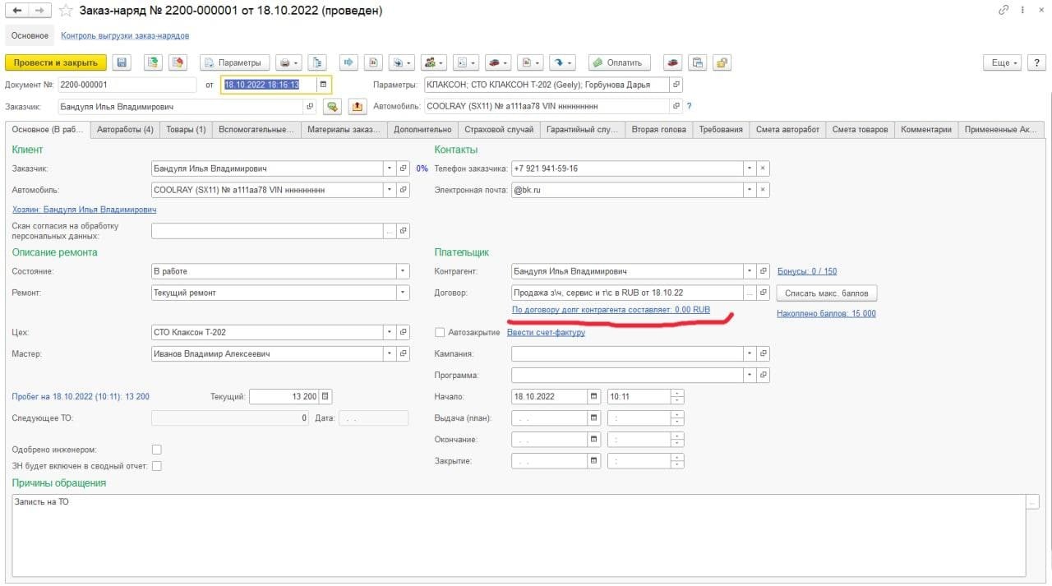Open the Страховой случай tab
1052x586 pixels.
tap(499, 129)
